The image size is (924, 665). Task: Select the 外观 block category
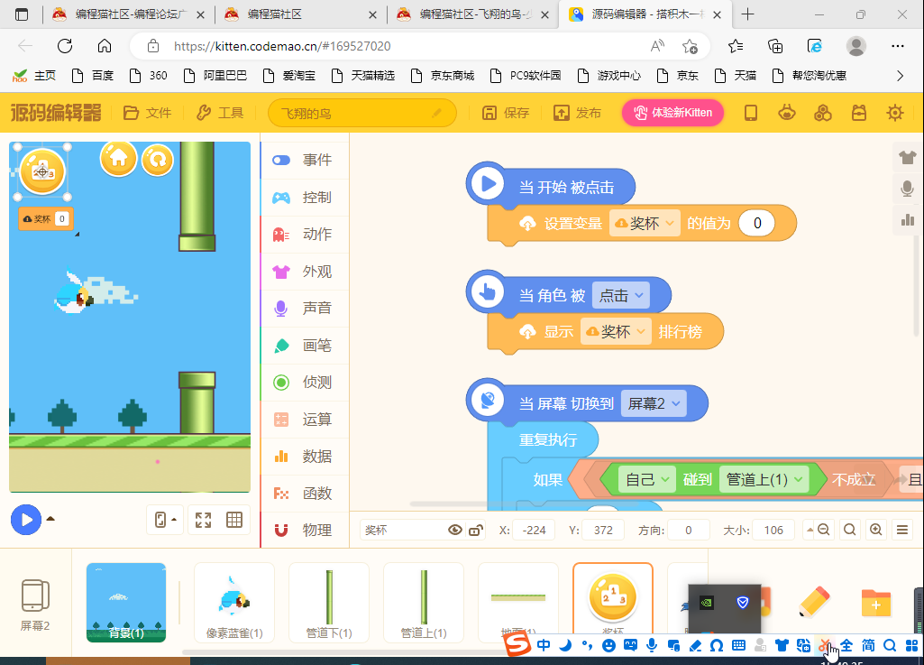pos(305,272)
